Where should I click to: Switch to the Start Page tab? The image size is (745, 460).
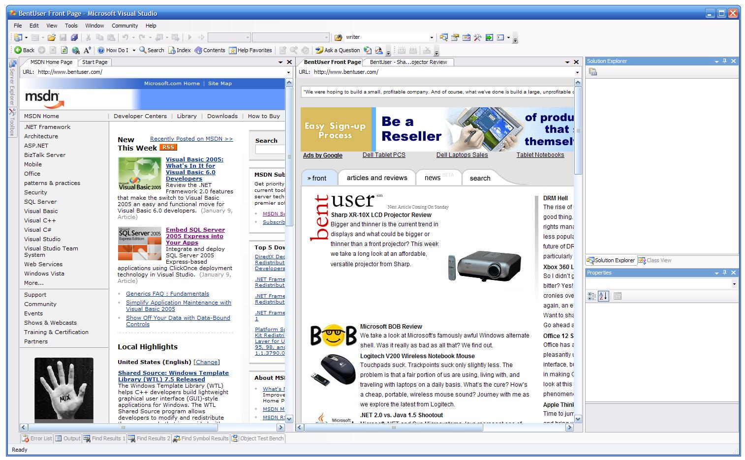point(95,62)
